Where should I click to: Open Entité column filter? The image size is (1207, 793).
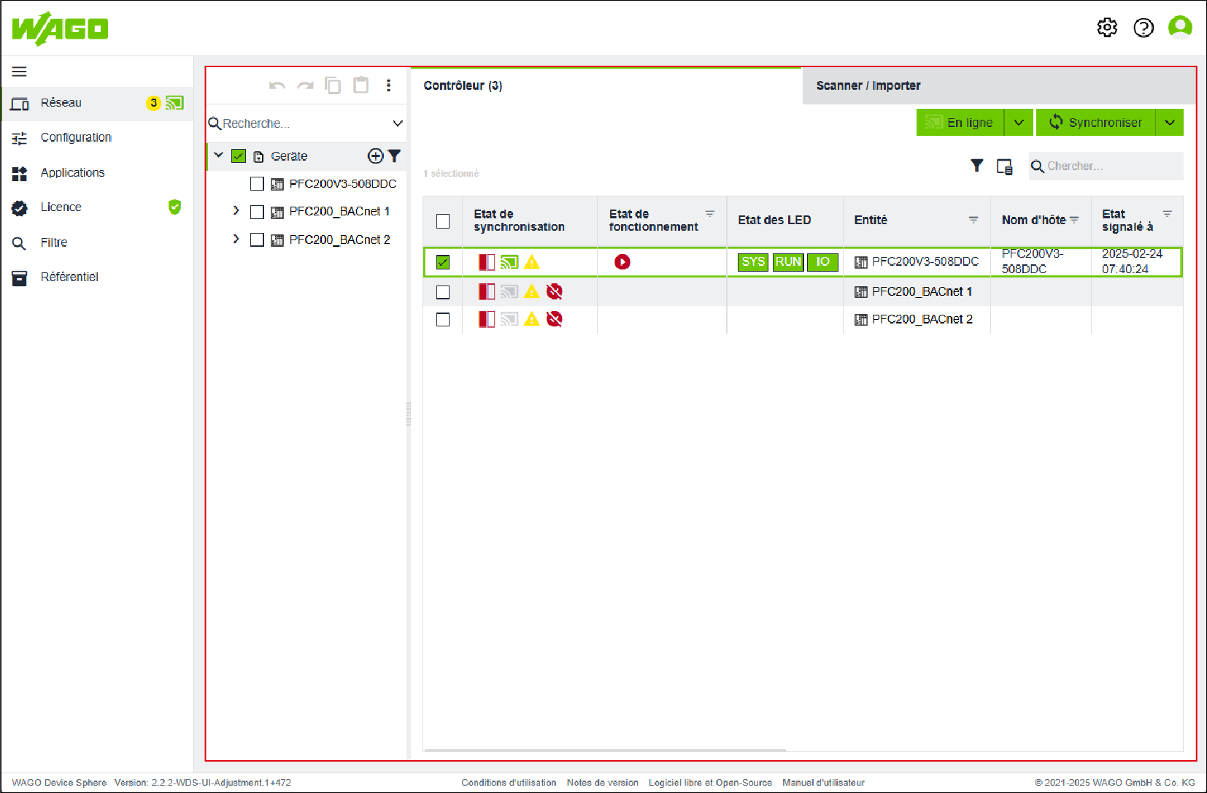[973, 220]
